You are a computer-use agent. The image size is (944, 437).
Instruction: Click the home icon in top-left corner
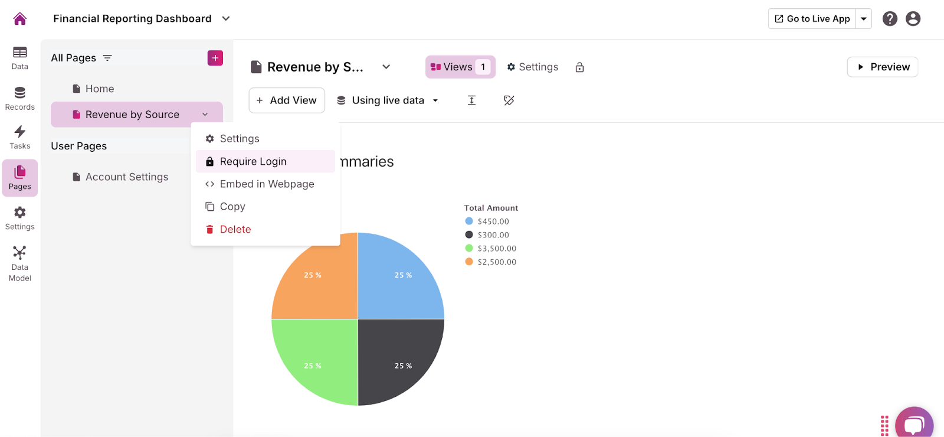(20, 19)
